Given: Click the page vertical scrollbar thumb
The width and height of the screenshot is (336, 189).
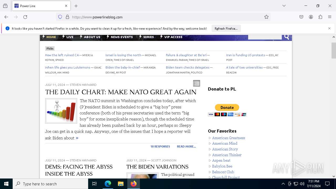Looking at the screenshot, I should (x=334, y=50).
